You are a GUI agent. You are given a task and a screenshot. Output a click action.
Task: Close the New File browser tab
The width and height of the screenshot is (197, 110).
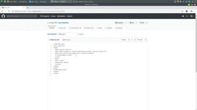coord(24,8)
